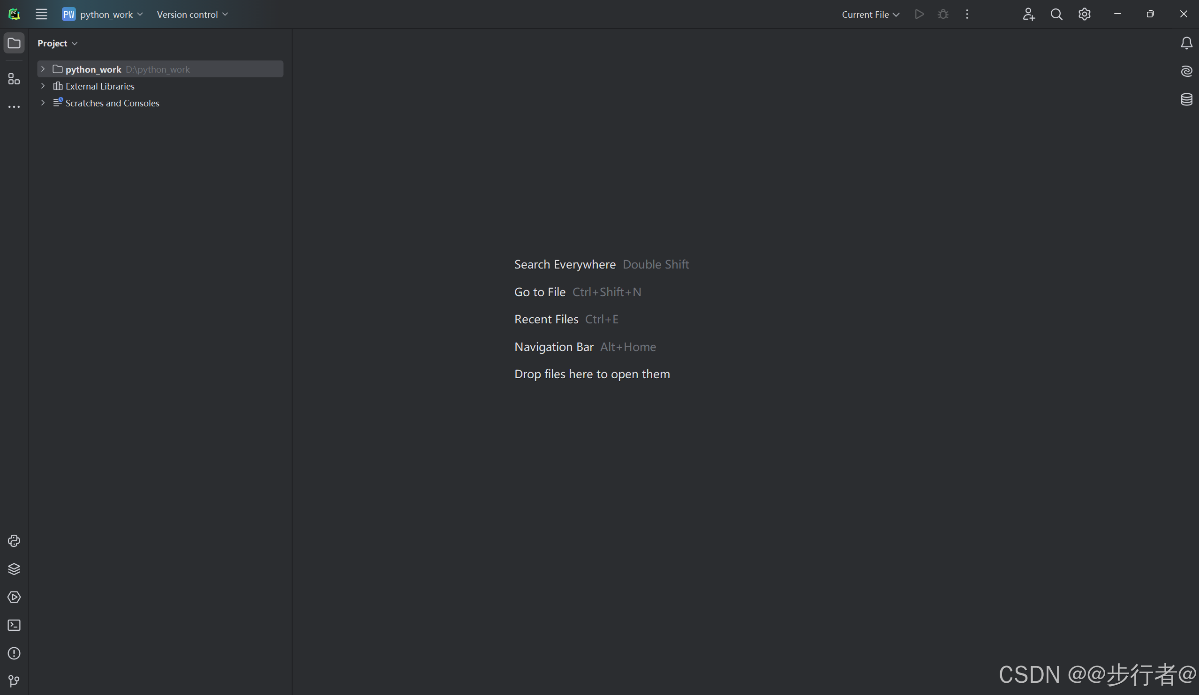Click the Search Everywhere hint text

tap(565, 264)
